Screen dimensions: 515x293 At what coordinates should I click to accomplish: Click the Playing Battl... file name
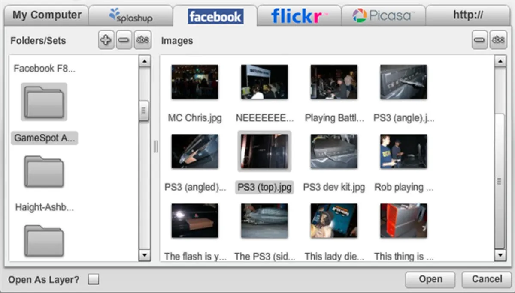click(x=334, y=118)
